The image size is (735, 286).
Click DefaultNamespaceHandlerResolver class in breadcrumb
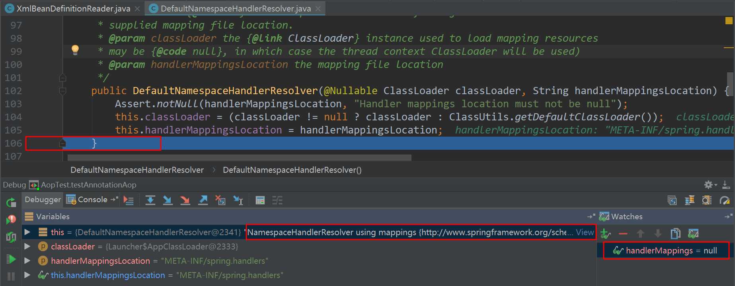[137, 170]
